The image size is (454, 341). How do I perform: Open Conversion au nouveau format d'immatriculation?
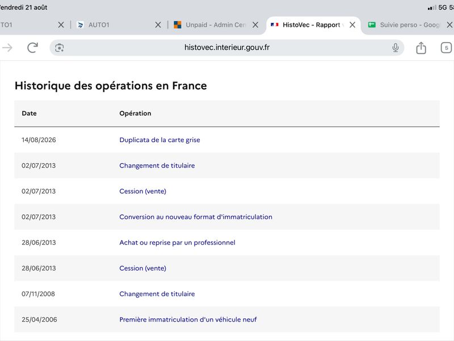pos(196,217)
